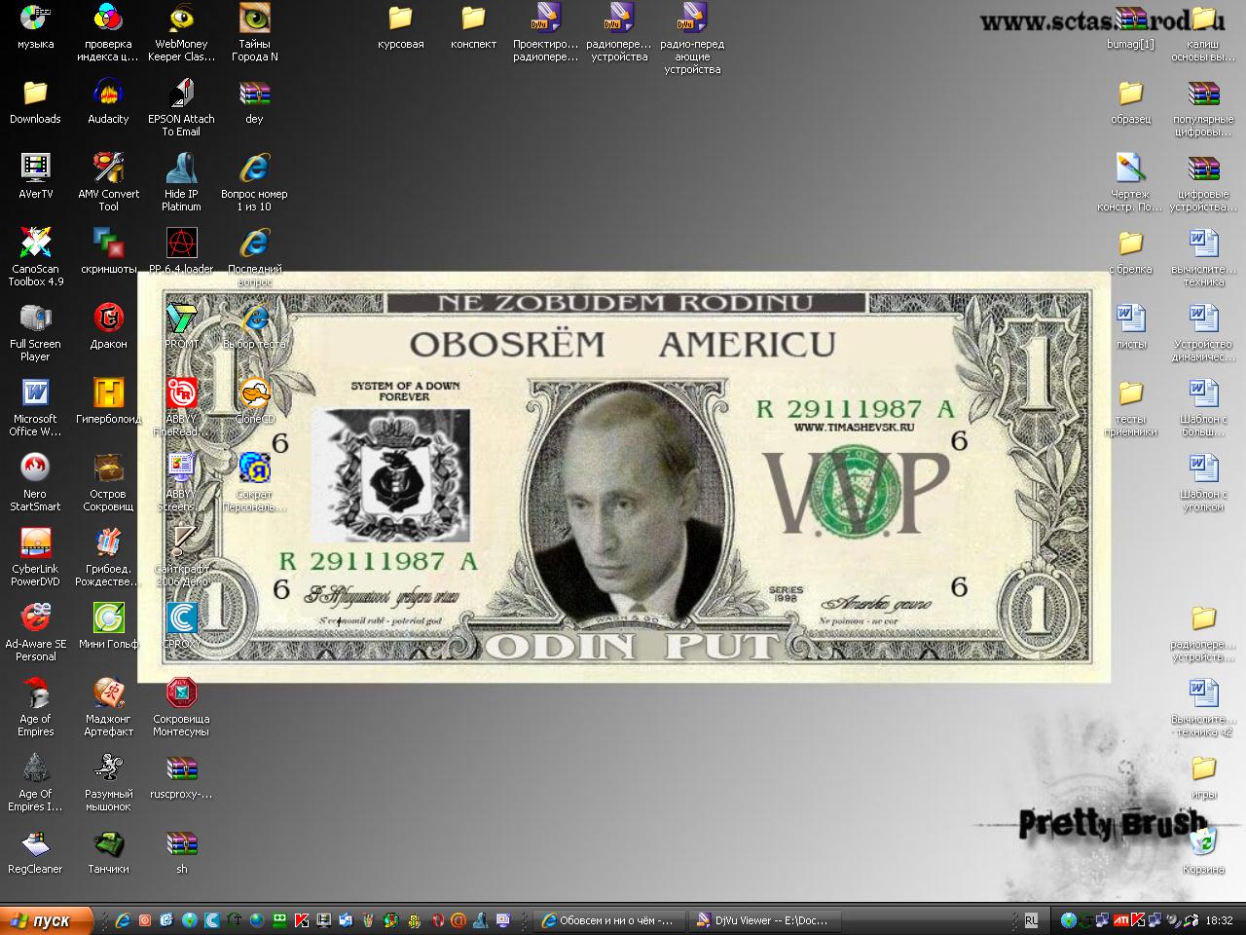Click the RL language indicator

(x=1031, y=920)
